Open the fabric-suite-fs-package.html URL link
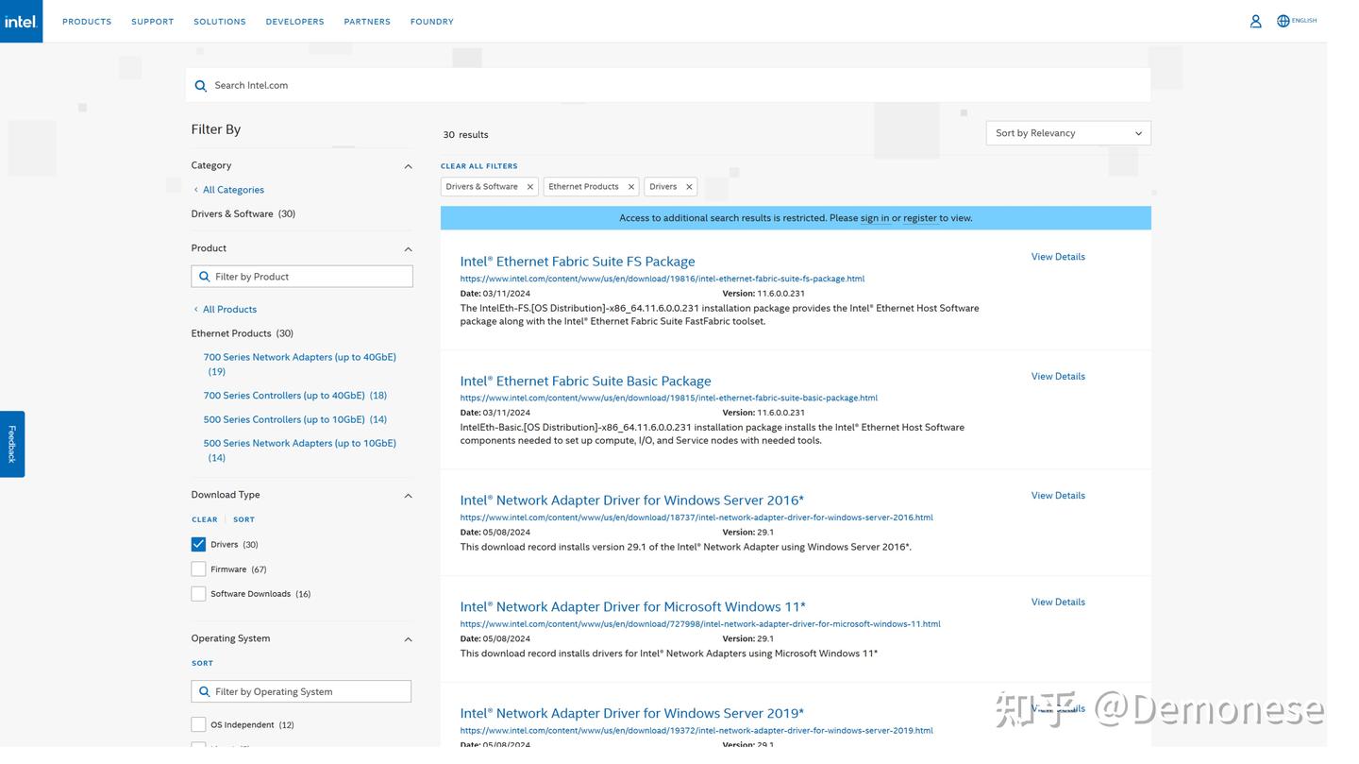This screenshot has height=764, width=1359. (x=663, y=280)
